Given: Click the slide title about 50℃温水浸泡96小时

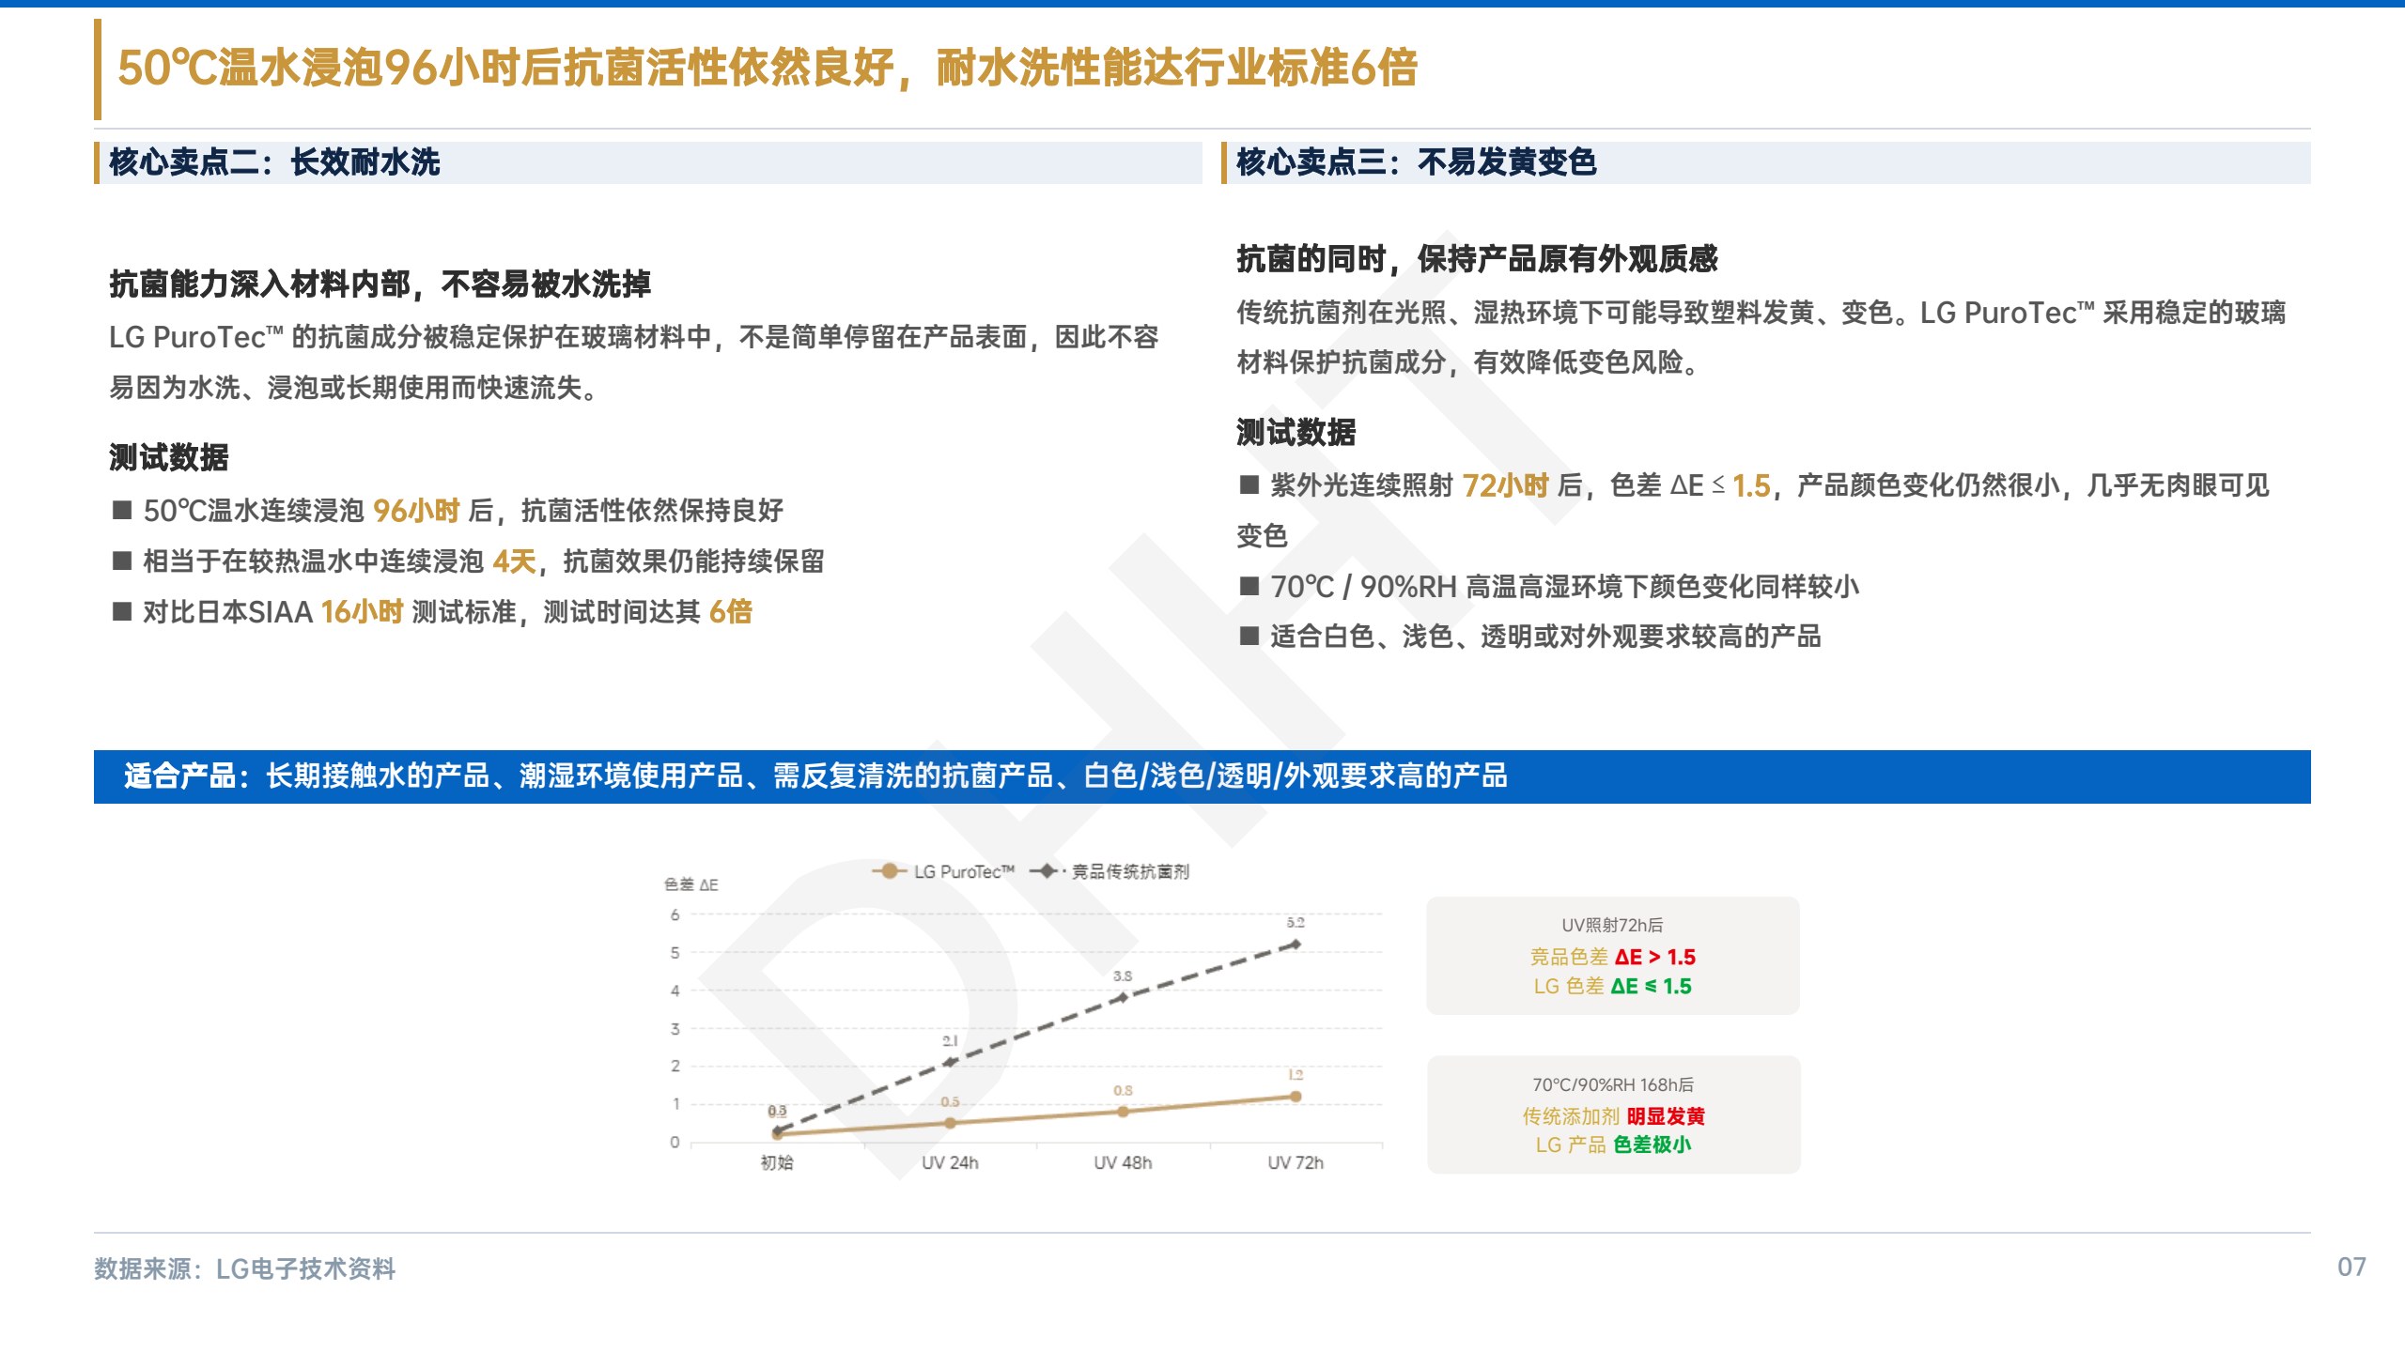Looking at the screenshot, I should tap(767, 69).
